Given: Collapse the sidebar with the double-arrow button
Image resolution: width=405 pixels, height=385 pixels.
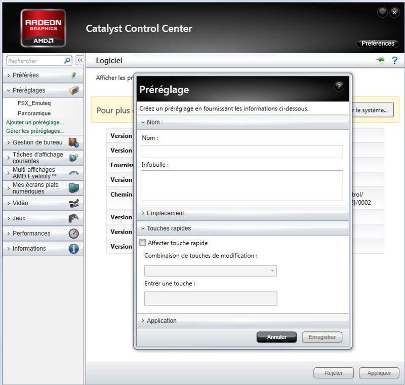Looking at the screenshot, I should (x=80, y=60).
